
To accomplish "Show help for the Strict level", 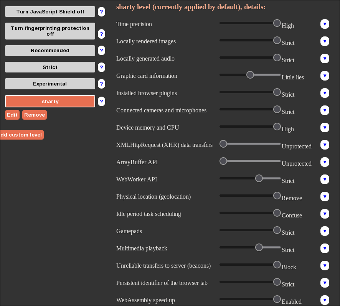I will click(x=101, y=67).
